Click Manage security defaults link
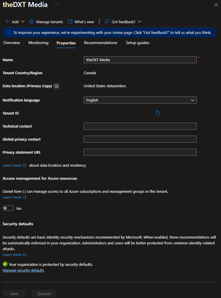This screenshot has height=298, width=221. pyautogui.click(x=23, y=270)
